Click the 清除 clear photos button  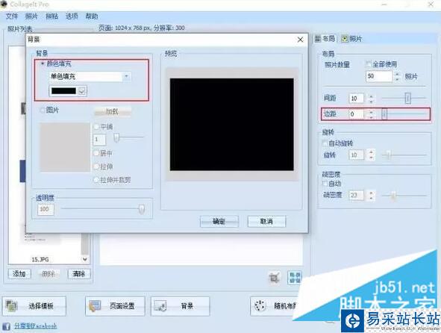pyautogui.click(x=79, y=273)
